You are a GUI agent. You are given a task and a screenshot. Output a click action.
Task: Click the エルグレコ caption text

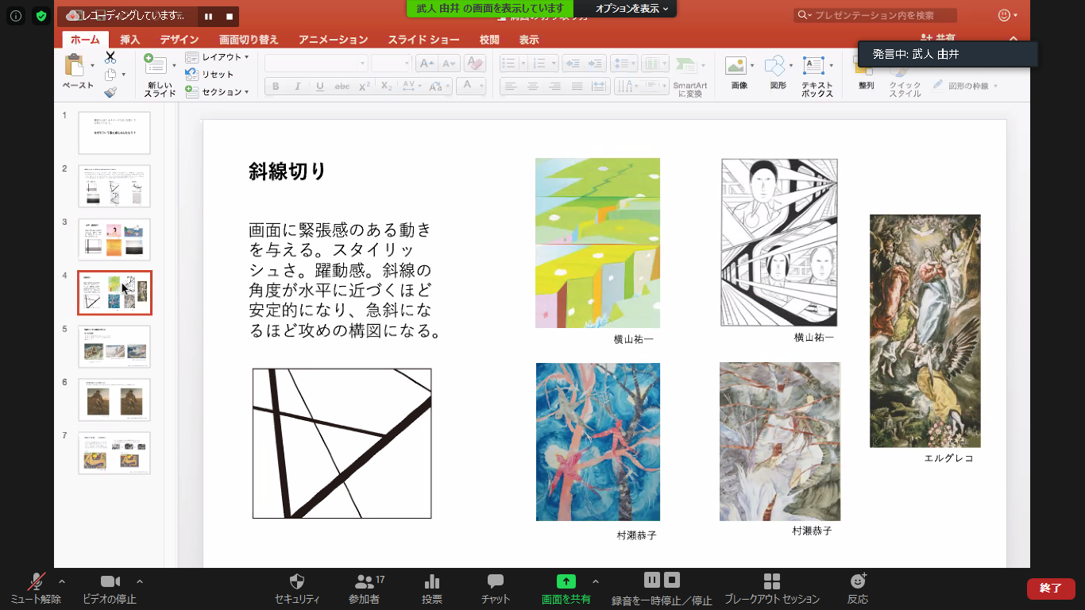tap(948, 458)
